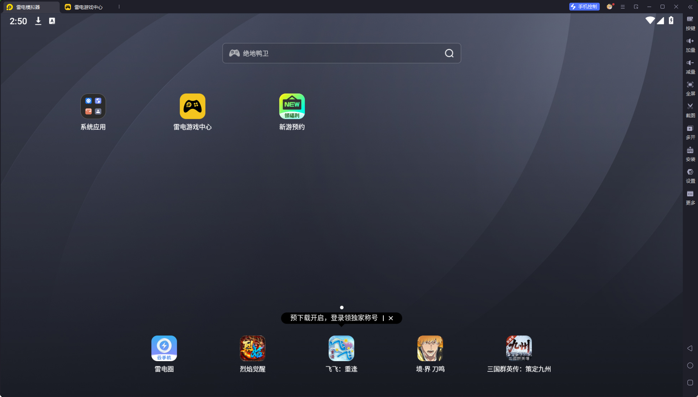Open the hamburger menu in title bar
This screenshot has width=698, height=397.
(623, 7)
